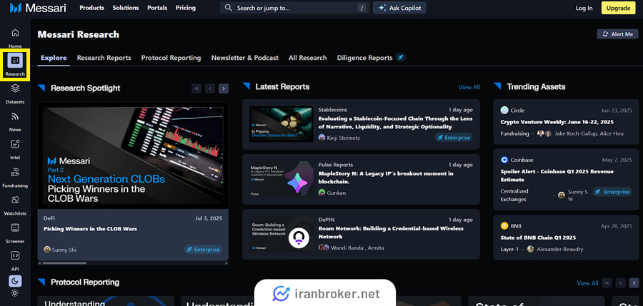
Task: Open Research section in the sidebar
Action: click(15, 65)
